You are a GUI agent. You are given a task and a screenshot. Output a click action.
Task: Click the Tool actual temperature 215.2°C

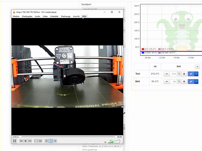point(155,74)
